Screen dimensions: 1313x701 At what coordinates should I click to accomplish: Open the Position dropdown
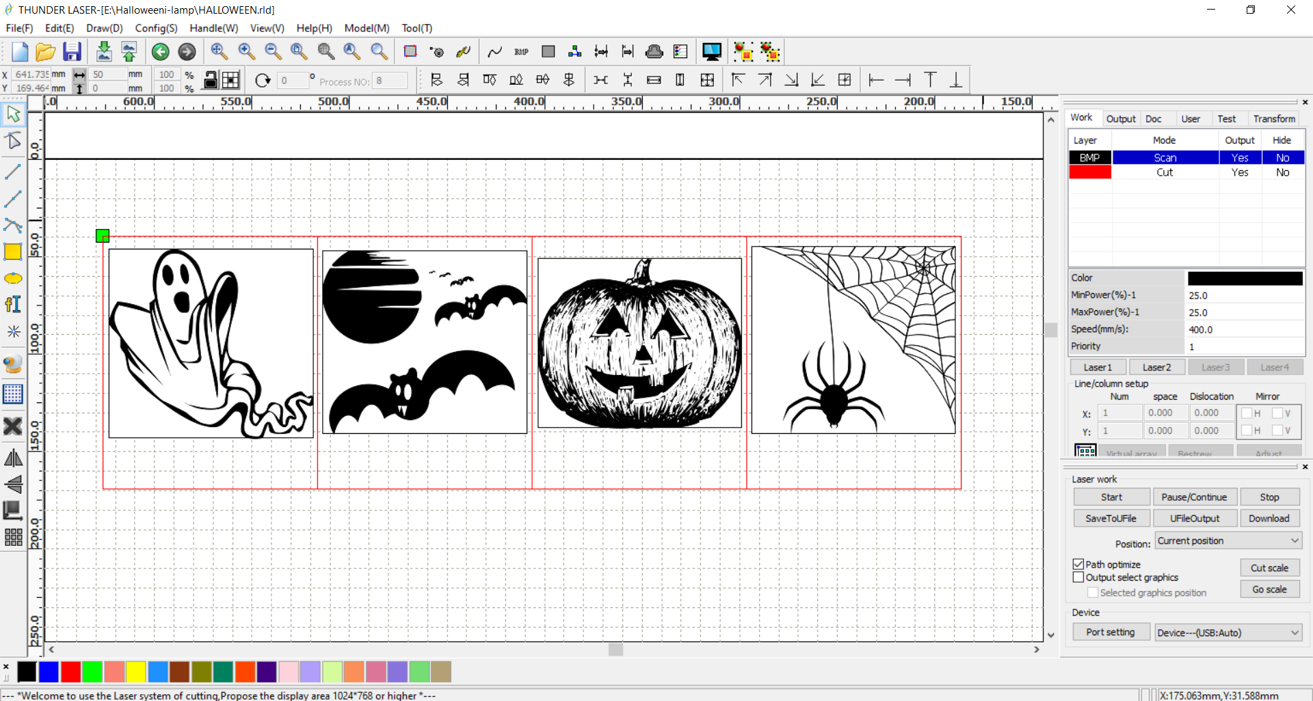point(1228,541)
